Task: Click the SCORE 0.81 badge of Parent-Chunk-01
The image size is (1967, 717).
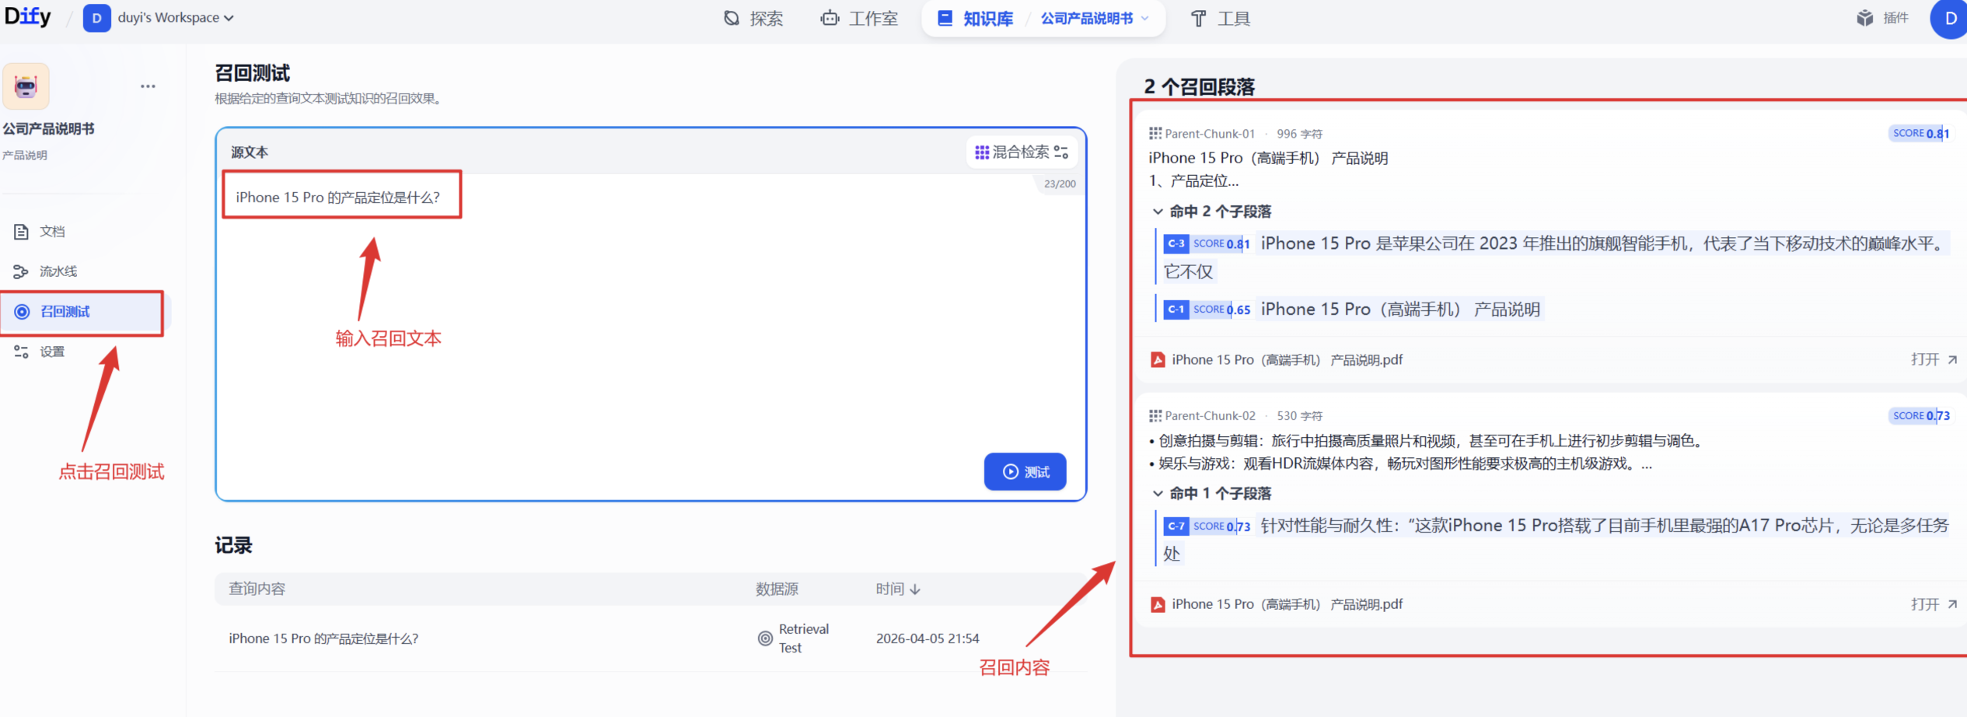Action: [1920, 133]
